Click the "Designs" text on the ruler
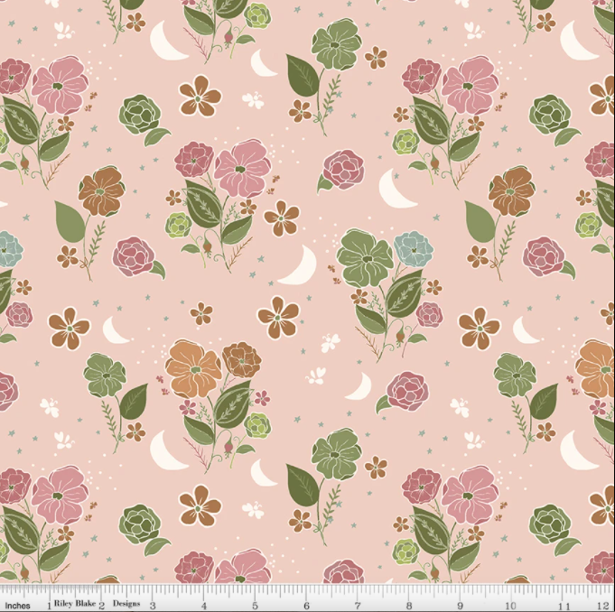The width and height of the screenshot is (615, 612). [126, 604]
